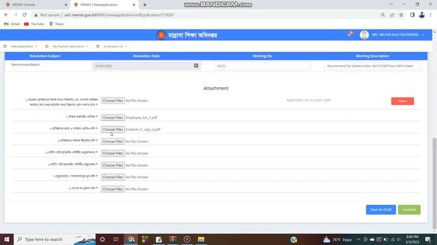Open Chrome profile avatar in toolbar
This screenshot has height=245, width=437.
coord(422,15)
